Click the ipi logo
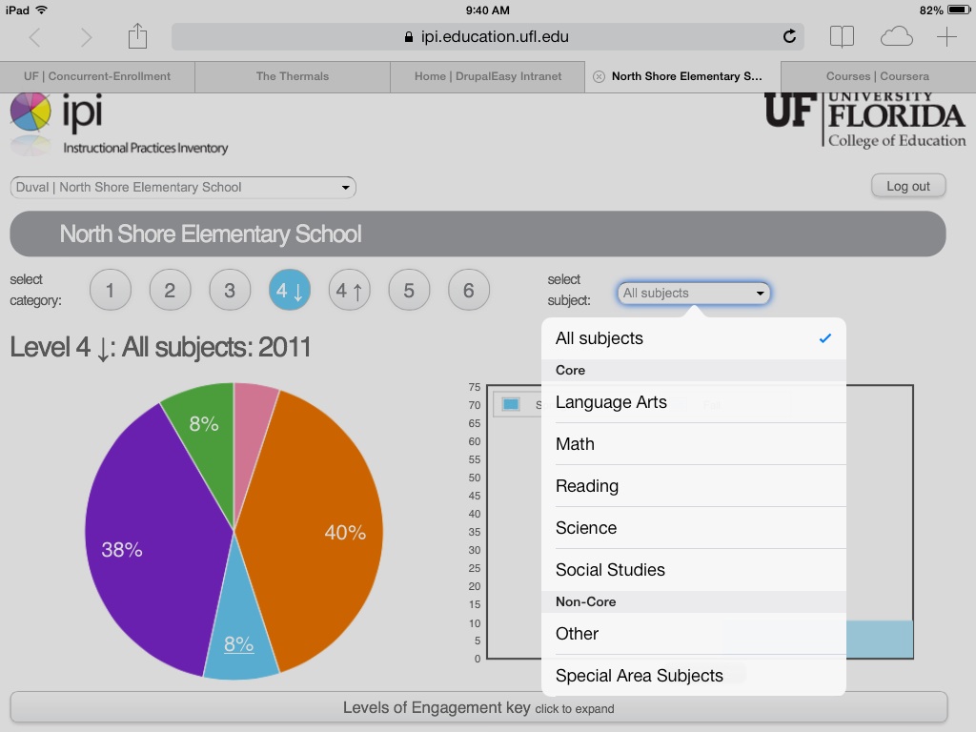Viewport: 976px width, 732px height. click(x=57, y=114)
